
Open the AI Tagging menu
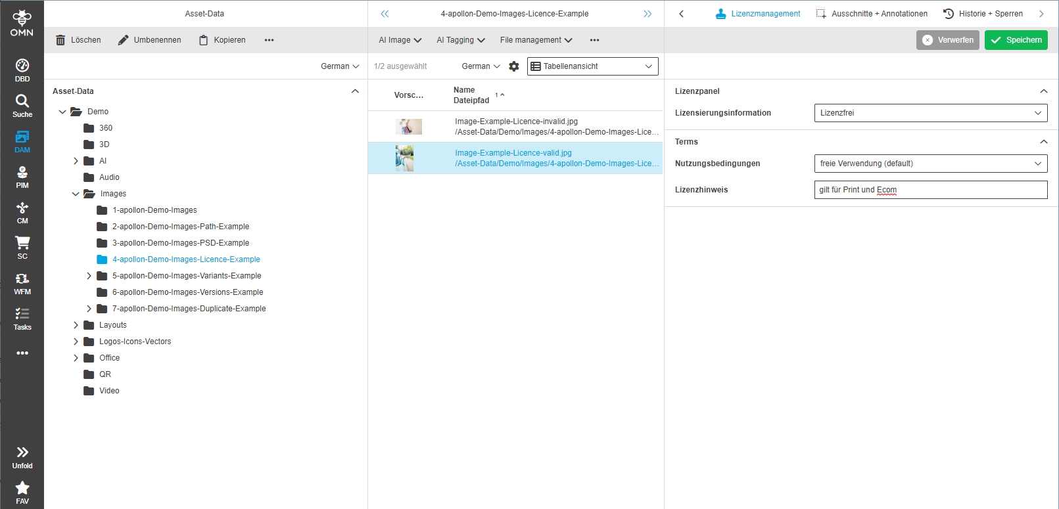pos(460,40)
